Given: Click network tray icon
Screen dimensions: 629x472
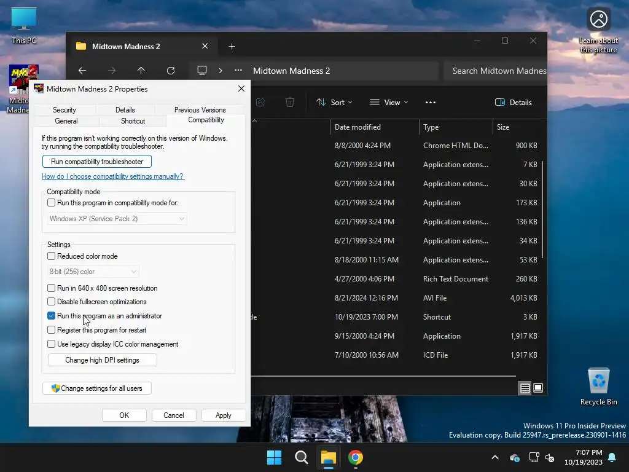Looking at the screenshot, I should click(x=534, y=457).
